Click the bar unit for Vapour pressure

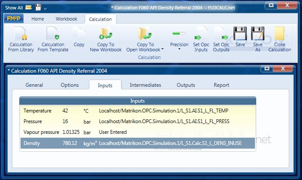click(87, 132)
